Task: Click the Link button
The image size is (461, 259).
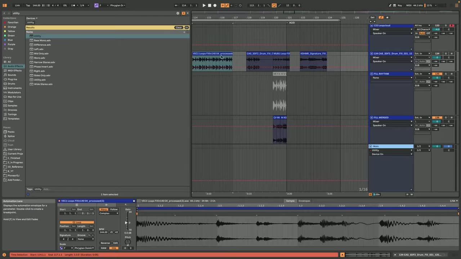Action: click(x=17, y=5)
